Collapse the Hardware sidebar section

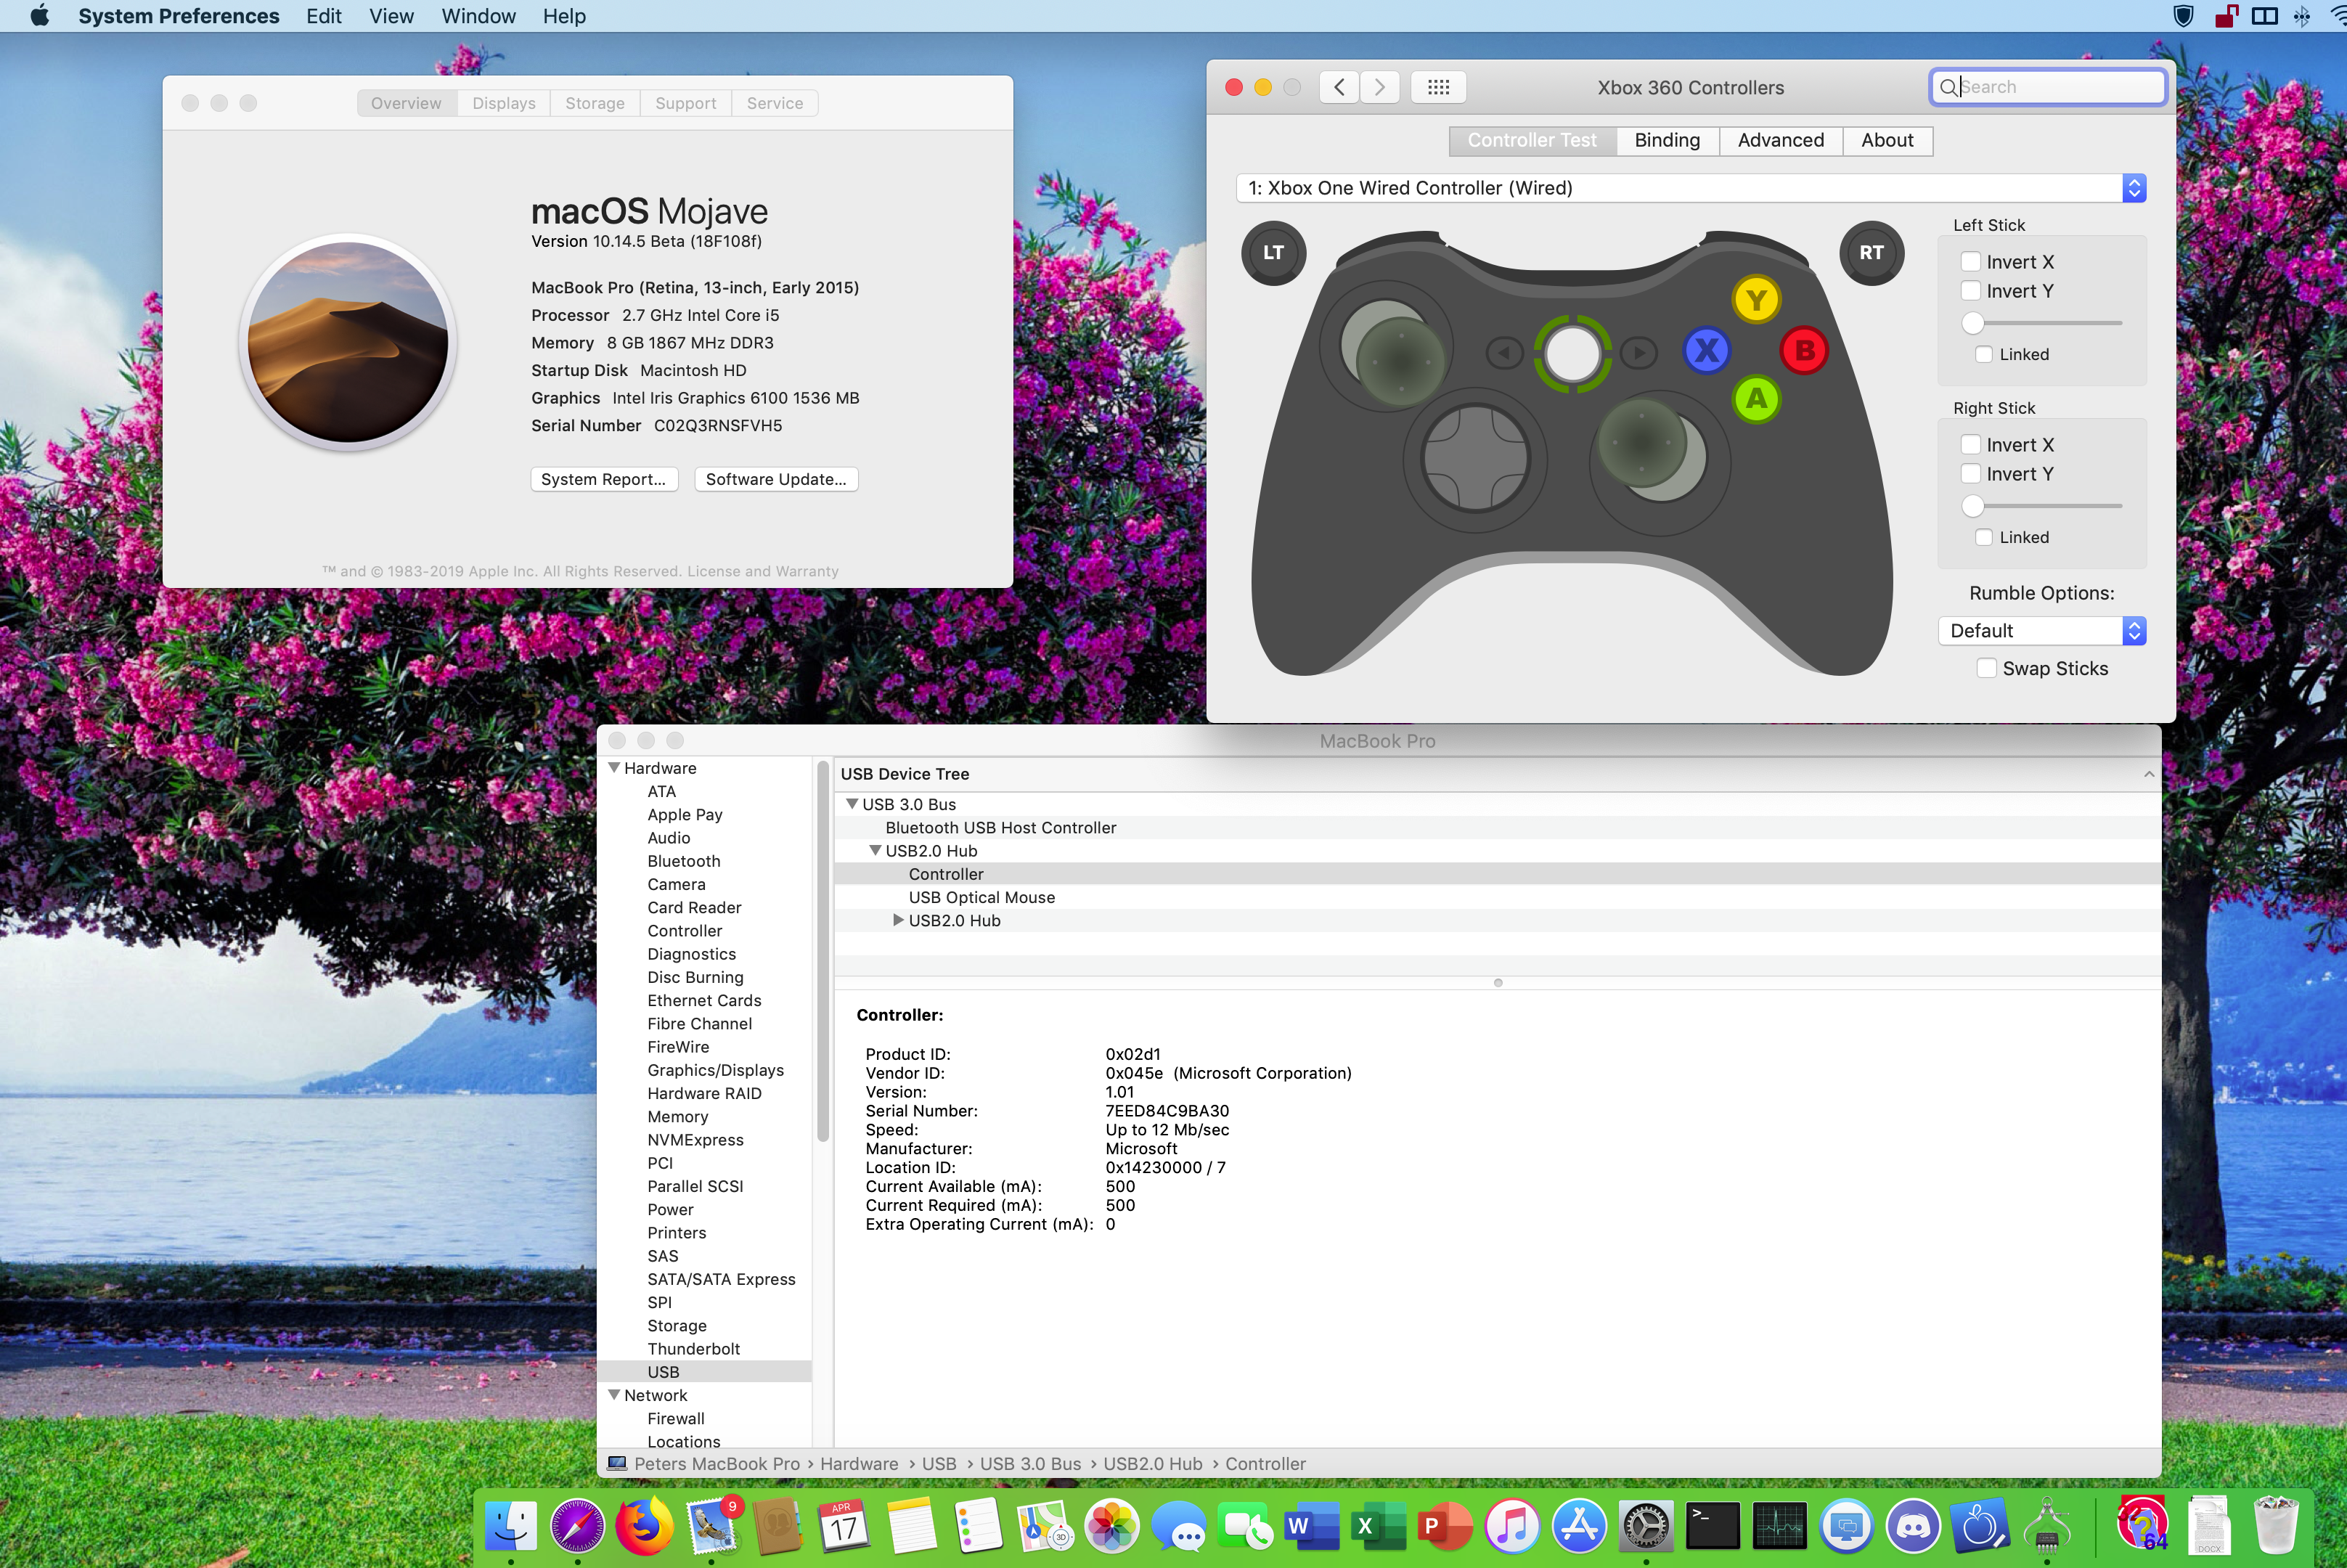coord(614,768)
